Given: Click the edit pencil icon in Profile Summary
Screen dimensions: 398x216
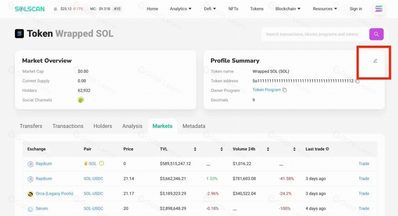Looking at the screenshot, I should click(x=375, y=61).
